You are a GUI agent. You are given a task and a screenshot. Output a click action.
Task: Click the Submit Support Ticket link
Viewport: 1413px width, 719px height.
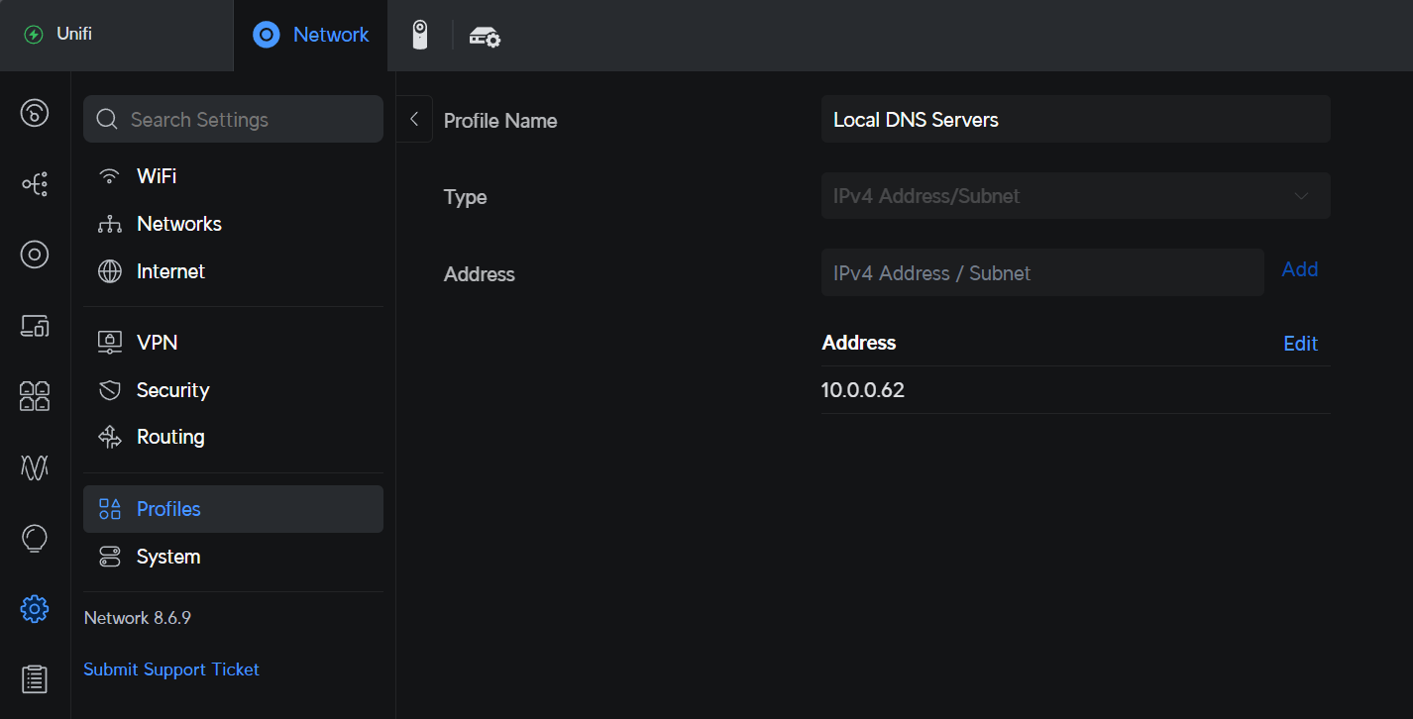pos(171,669)
